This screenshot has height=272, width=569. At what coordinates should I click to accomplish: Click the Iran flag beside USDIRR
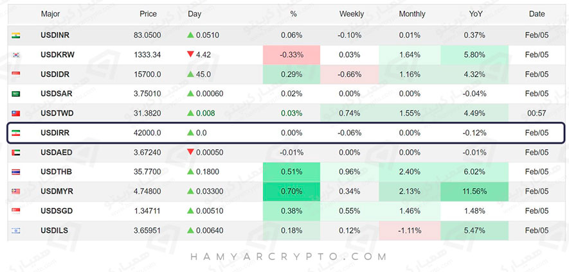coord(16,133)
